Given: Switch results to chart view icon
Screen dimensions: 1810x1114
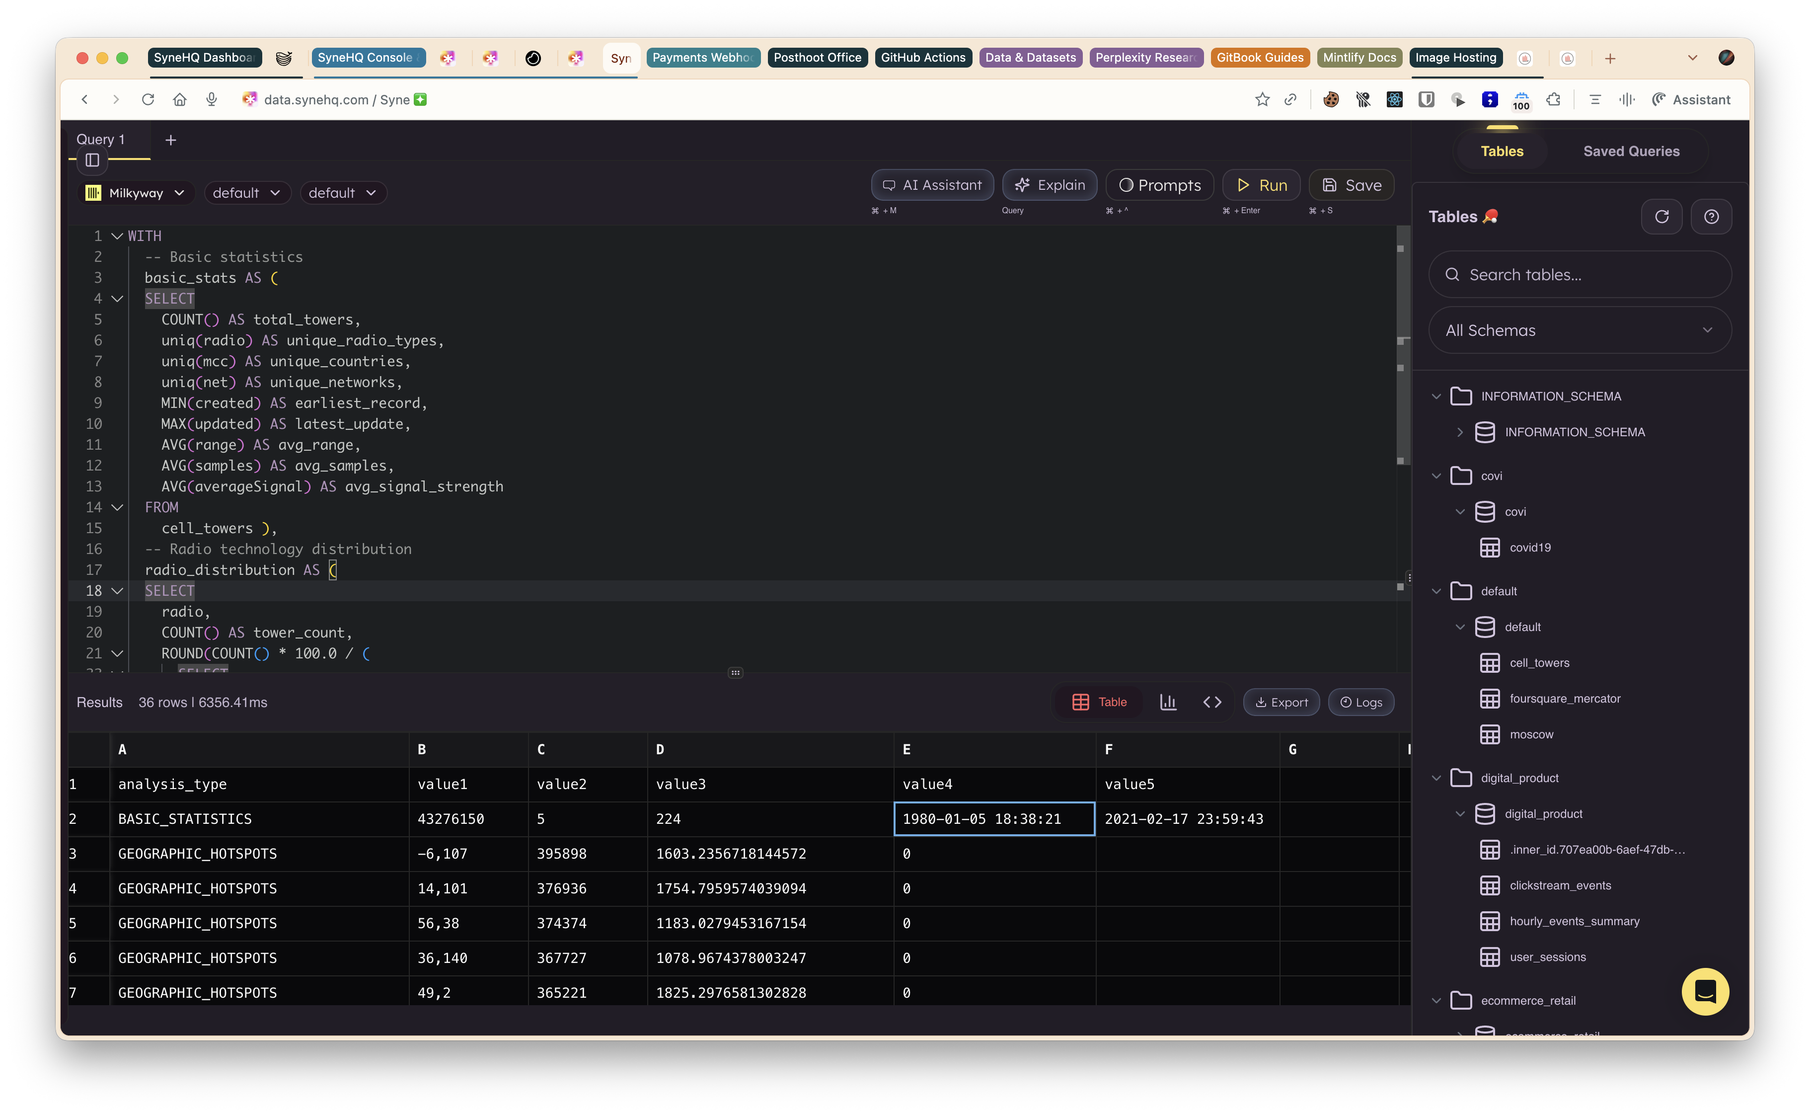Looking at the screenshot, I should click(x=1168, y=702).
